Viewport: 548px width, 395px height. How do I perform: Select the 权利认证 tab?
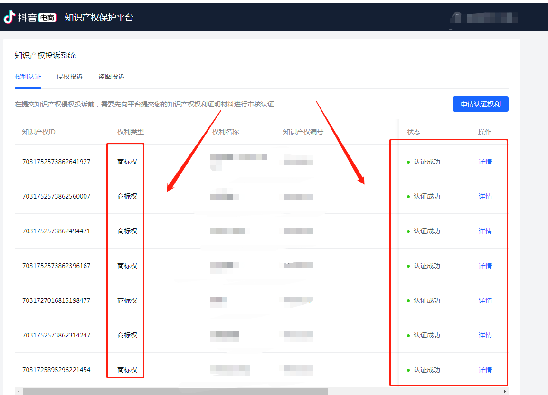[x=28, y=77]
